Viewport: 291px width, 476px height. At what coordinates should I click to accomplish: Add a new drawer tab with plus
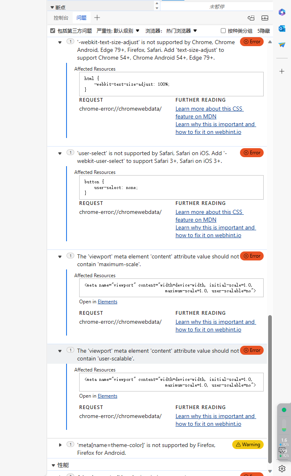[97, 18]
